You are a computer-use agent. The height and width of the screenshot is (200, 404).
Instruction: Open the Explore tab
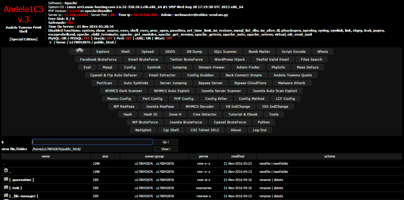103,51
